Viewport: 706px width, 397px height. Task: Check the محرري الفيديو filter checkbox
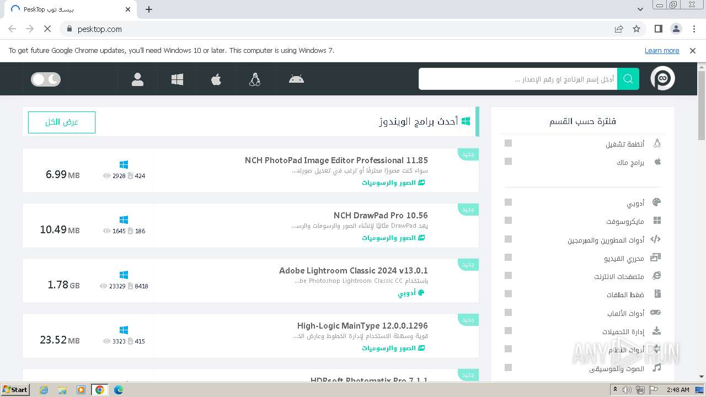pos(508,257)
